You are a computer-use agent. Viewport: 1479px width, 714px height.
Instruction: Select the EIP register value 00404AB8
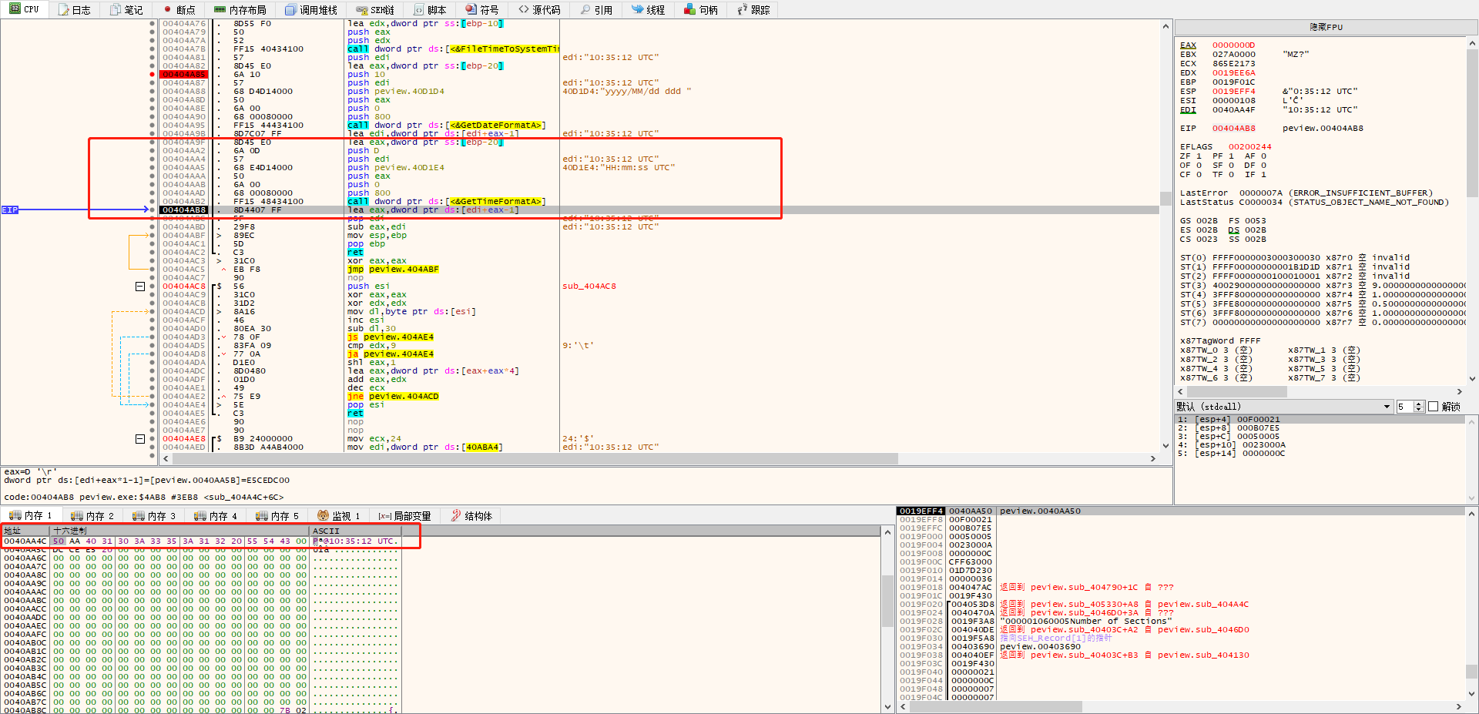point(1233,128)
